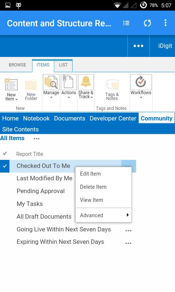Open the Manage ribbon icon
This screenshot has width=175, height=292.
pyautogui.click(x=51, y=82)
